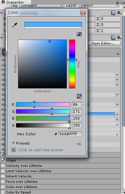Add the current color as new preset
This screenshot has width=125, height=194.
pos(14,150)
